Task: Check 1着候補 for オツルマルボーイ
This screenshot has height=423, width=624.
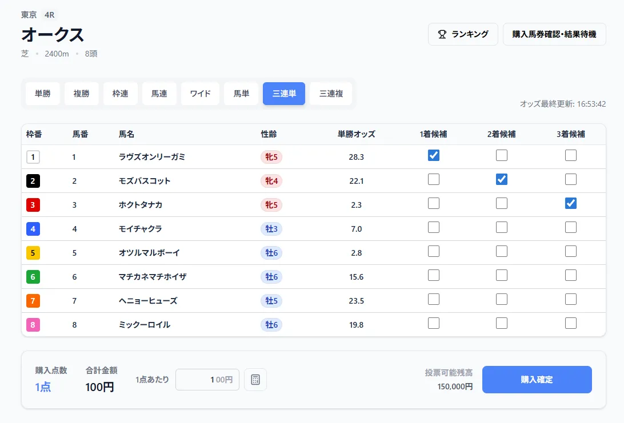Action: pos(433,252)
